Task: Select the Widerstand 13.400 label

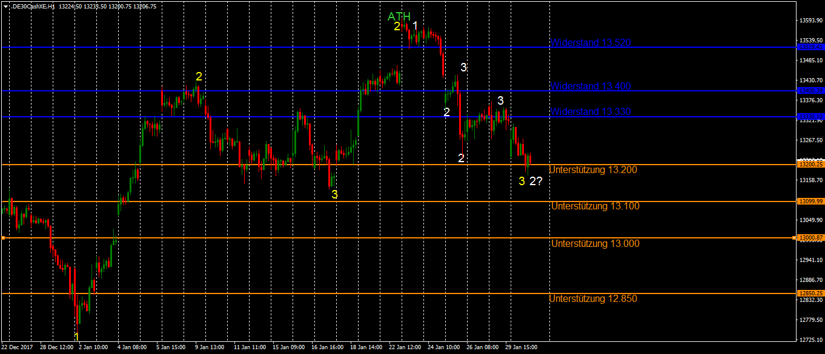Action: pos(591,87)
